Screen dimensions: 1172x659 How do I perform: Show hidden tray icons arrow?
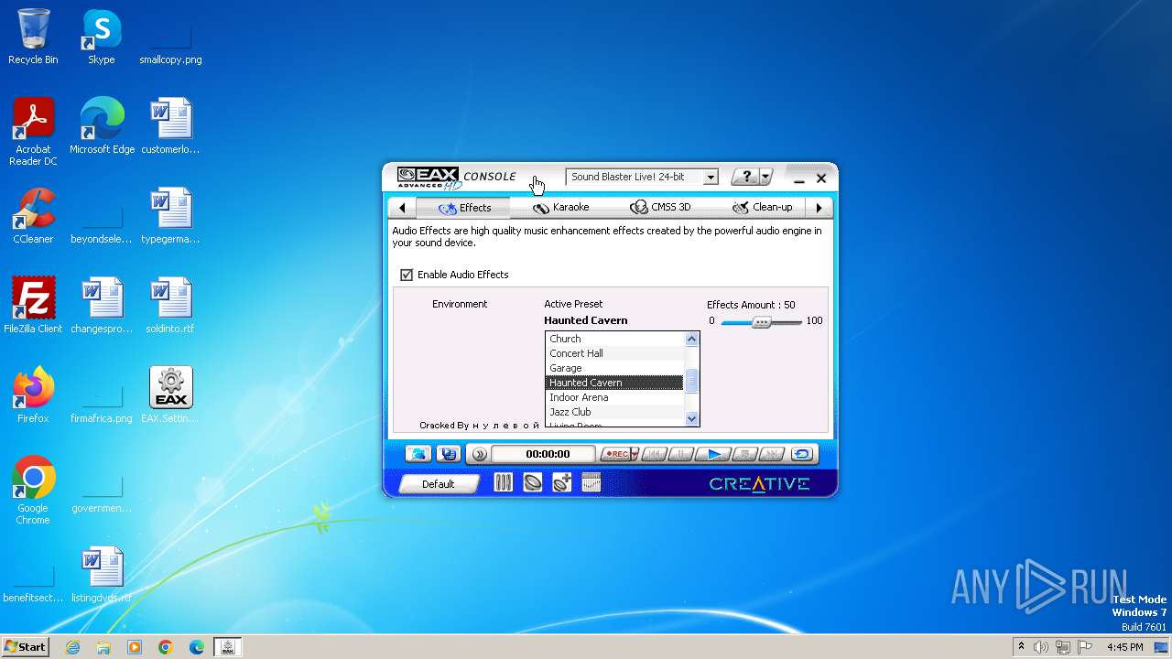[x=1021, y=647]
